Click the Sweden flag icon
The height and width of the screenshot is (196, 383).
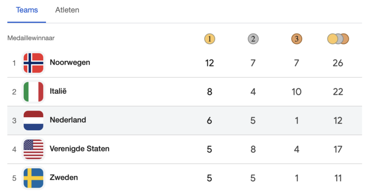pos(33,178)
